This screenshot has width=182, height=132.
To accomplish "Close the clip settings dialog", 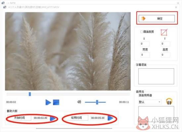I will (176, 7).
